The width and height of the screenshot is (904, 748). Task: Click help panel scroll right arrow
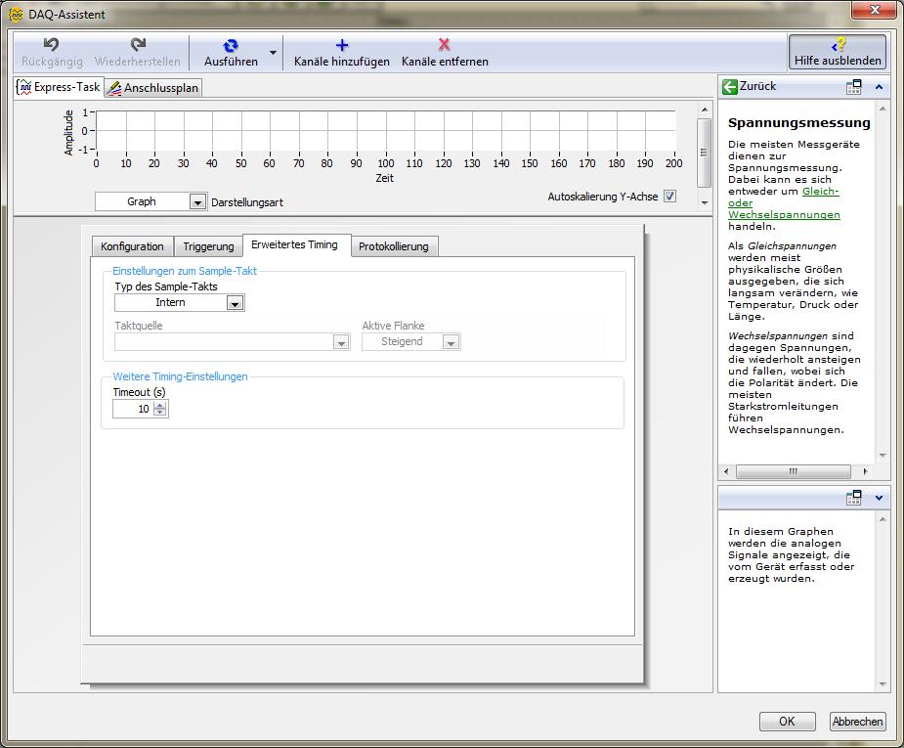pos(865,471)
